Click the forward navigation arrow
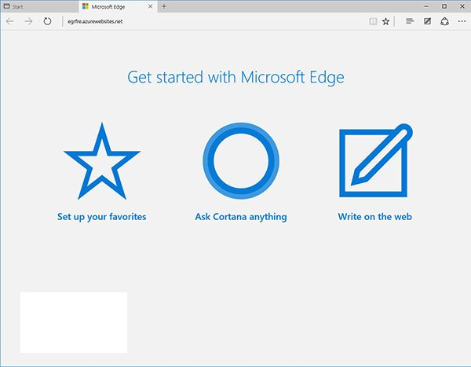The image size is (471, 367). [x=28, y=21]
